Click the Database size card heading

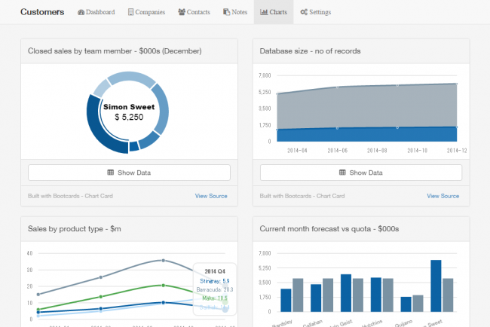pyautogui.click(x=310, y=51)
